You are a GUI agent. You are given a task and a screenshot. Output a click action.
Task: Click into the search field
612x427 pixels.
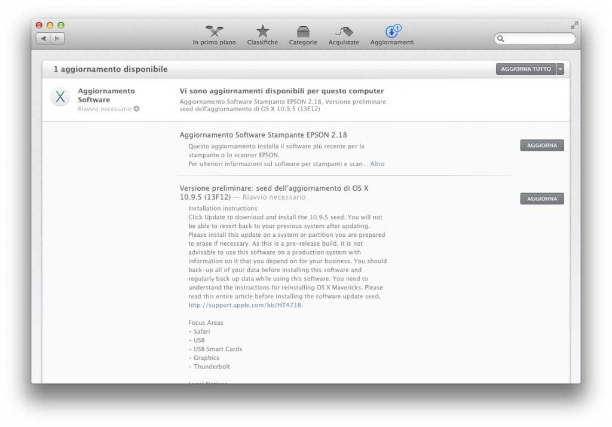[x=535, y=38]
